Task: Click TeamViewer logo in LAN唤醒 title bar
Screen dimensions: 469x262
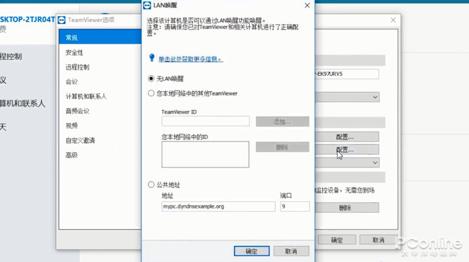Action: [147, 5]
